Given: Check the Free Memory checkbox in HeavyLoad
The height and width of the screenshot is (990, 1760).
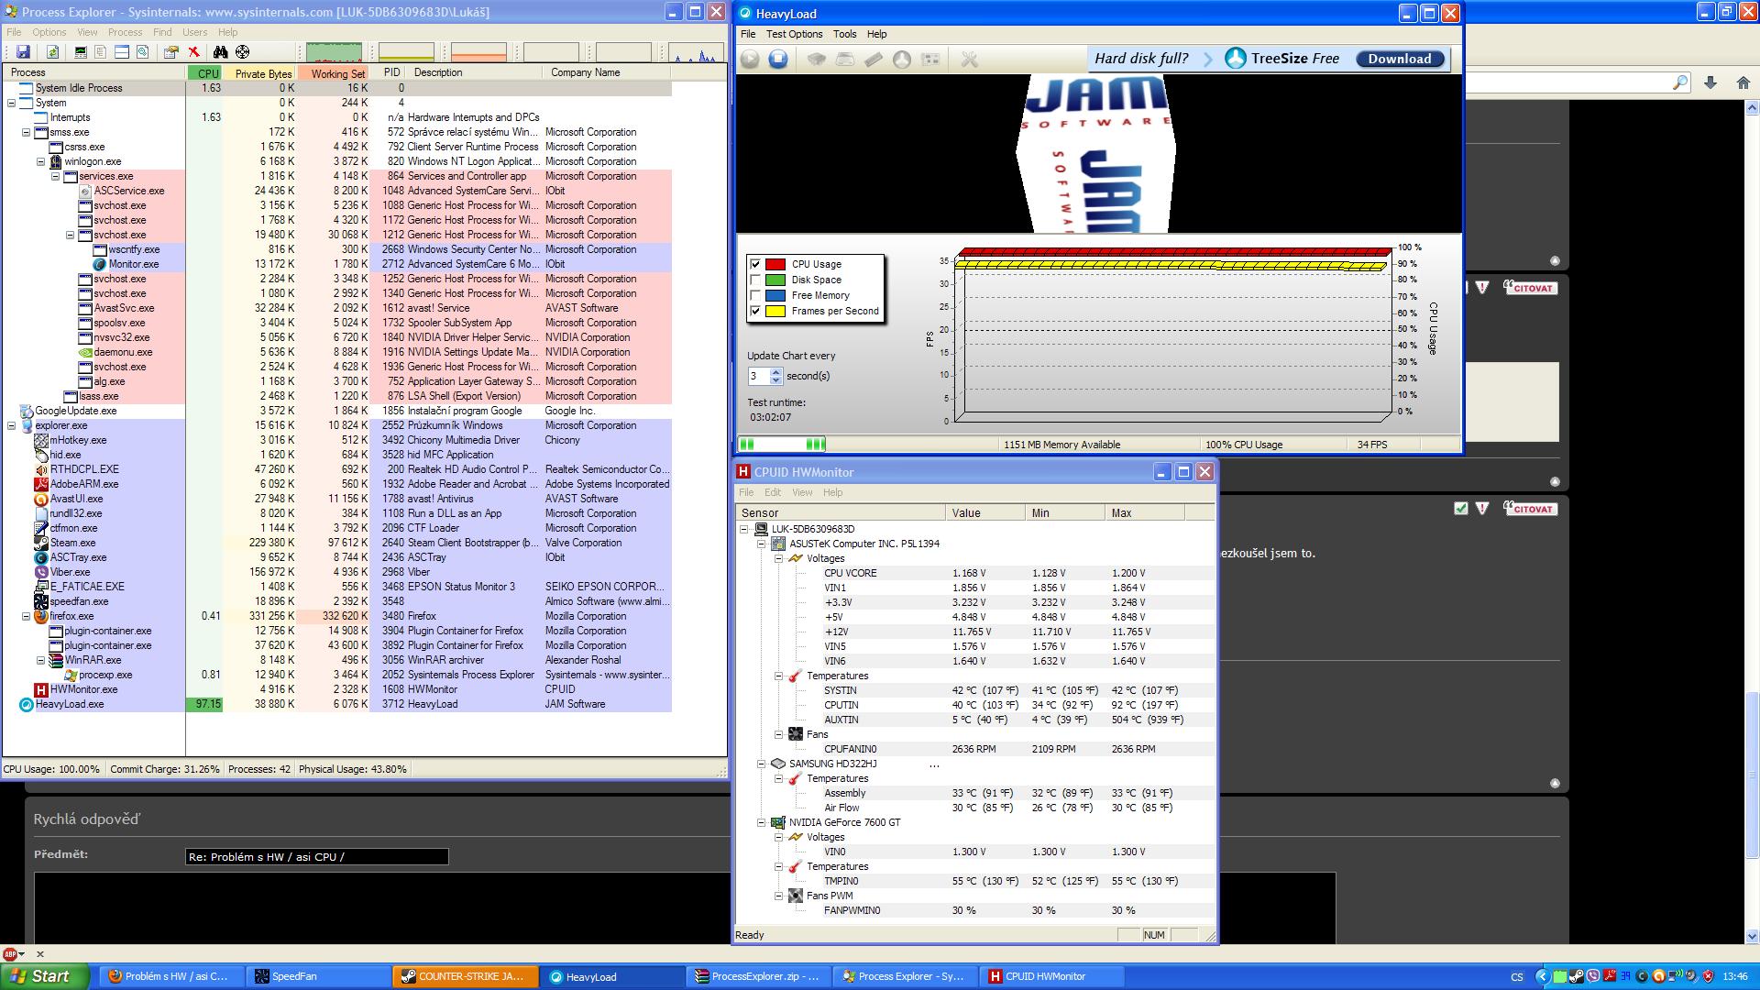Looking at the screenshot, I should [755, 295].
